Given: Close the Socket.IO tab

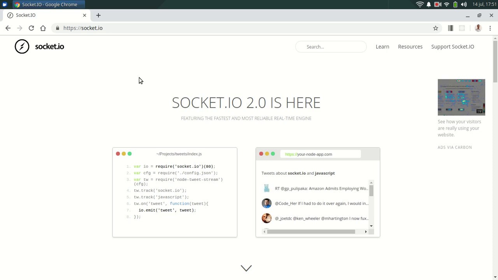Looking at the screenshot, I should click(x=84, y=15).
